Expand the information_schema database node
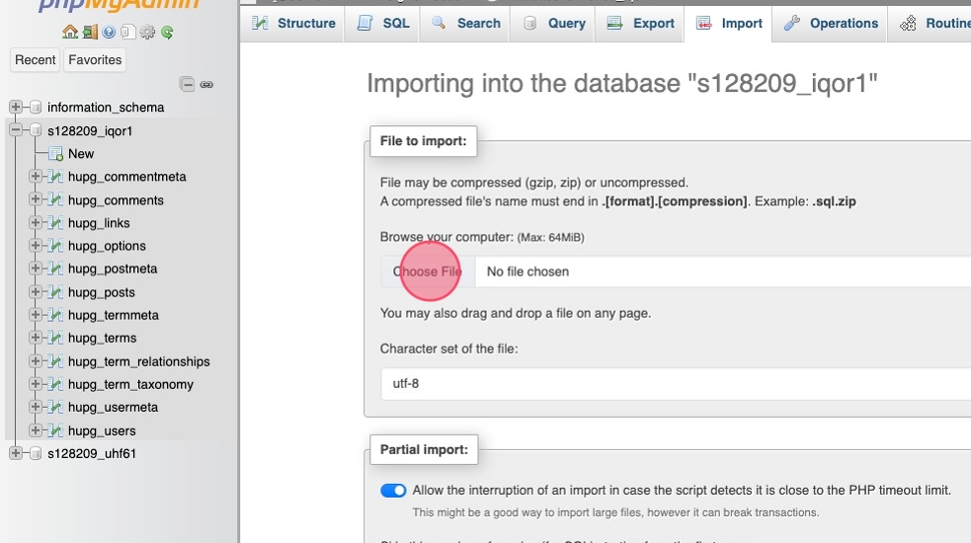971x543 pixels. pos(16,108)
